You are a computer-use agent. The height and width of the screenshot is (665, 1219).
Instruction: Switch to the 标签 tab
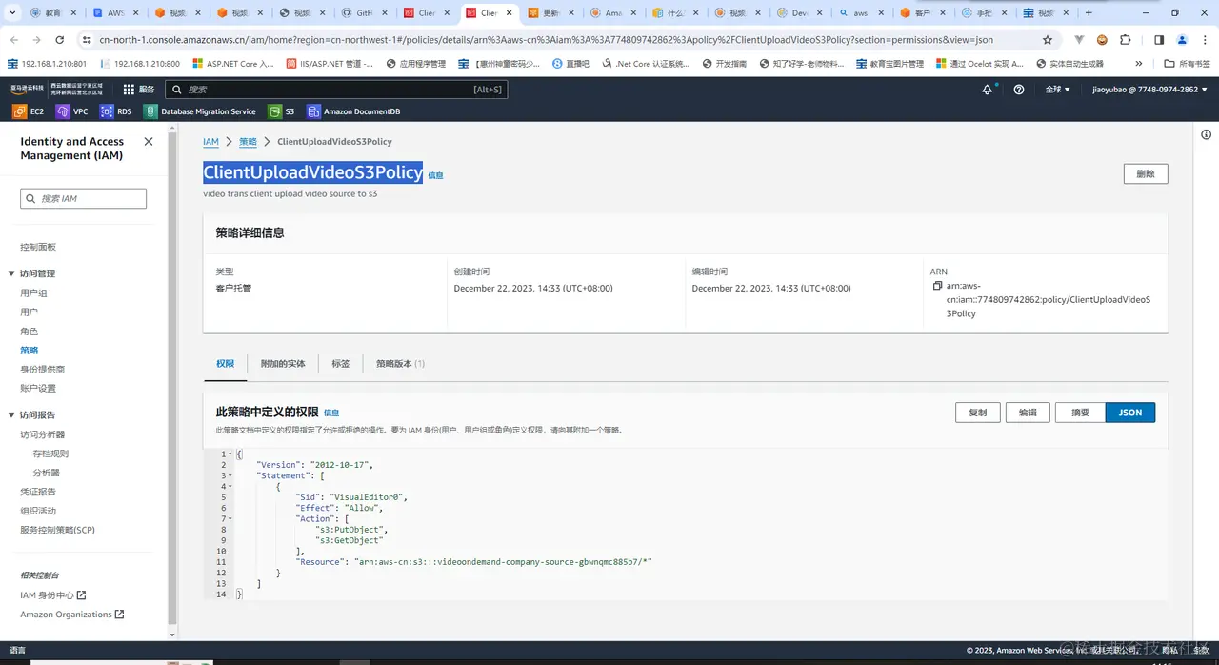click(x=341, y=364)
